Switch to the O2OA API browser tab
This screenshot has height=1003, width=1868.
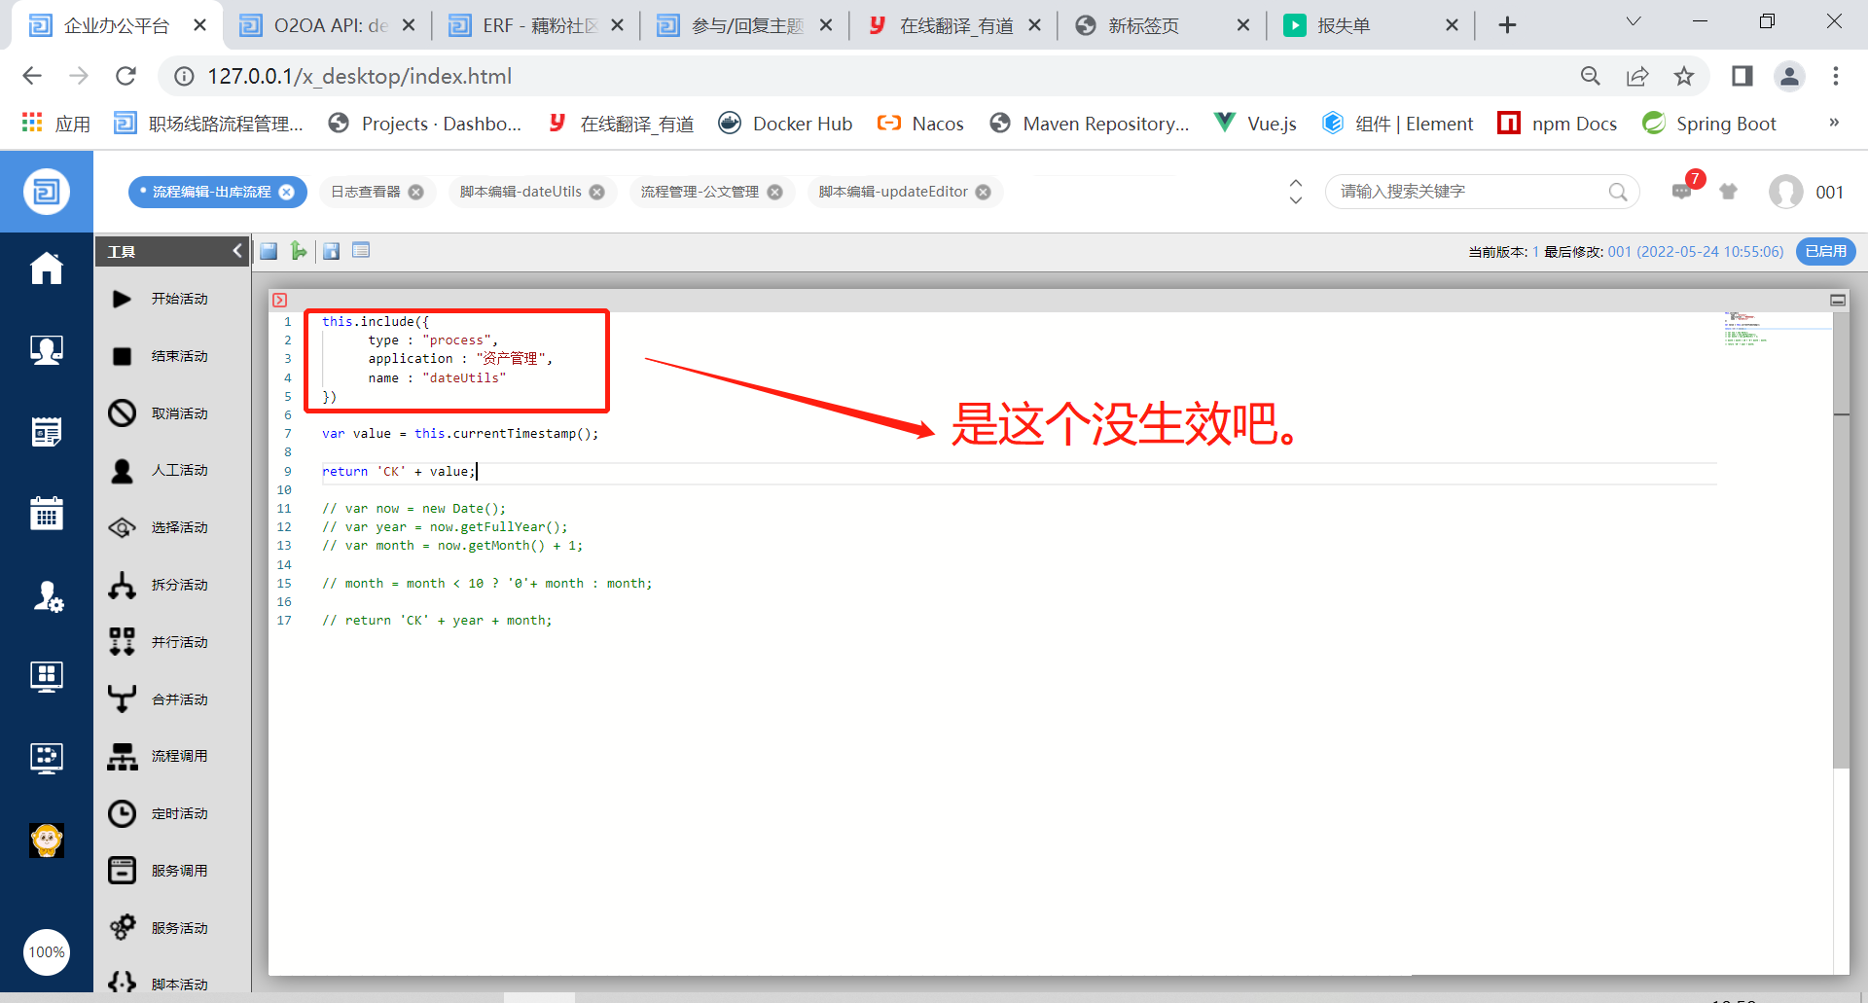tap(328, 25)
